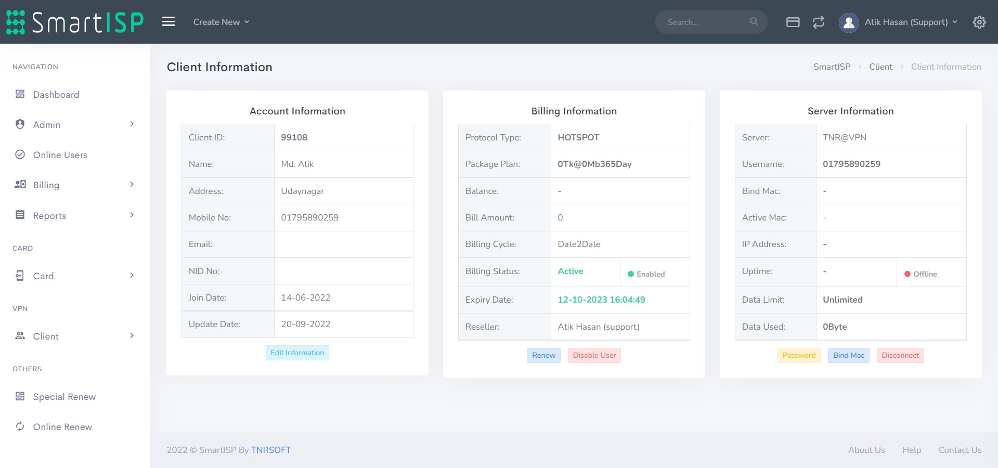This screenshot has height=468, width=998.
Task: Click the card payment icon in header
Action: (793, 22)
